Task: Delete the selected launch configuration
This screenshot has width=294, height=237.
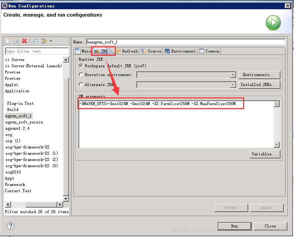Action: coord(24,41)
